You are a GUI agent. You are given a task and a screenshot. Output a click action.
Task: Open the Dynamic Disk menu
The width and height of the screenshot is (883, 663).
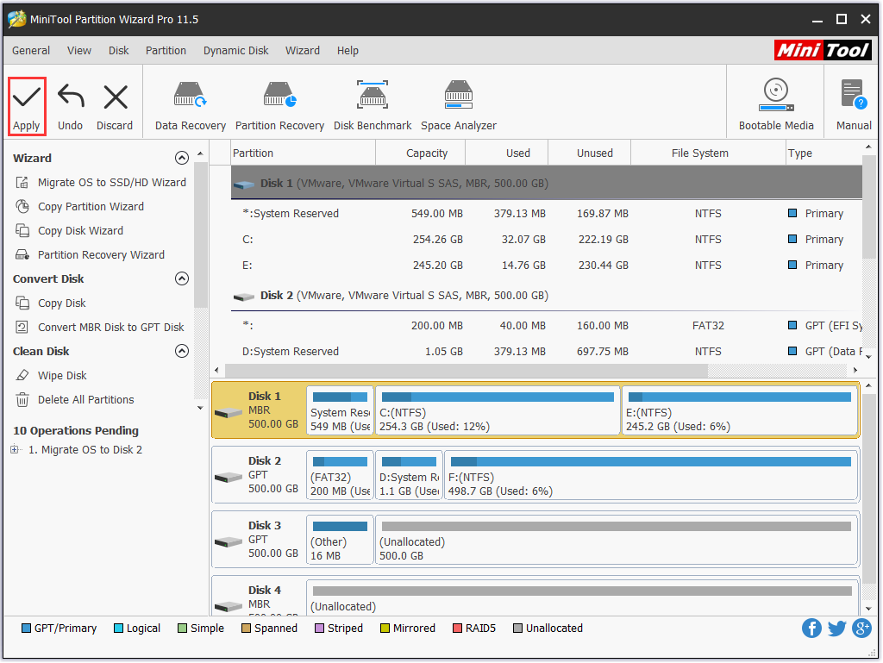(x=235, y=51)
